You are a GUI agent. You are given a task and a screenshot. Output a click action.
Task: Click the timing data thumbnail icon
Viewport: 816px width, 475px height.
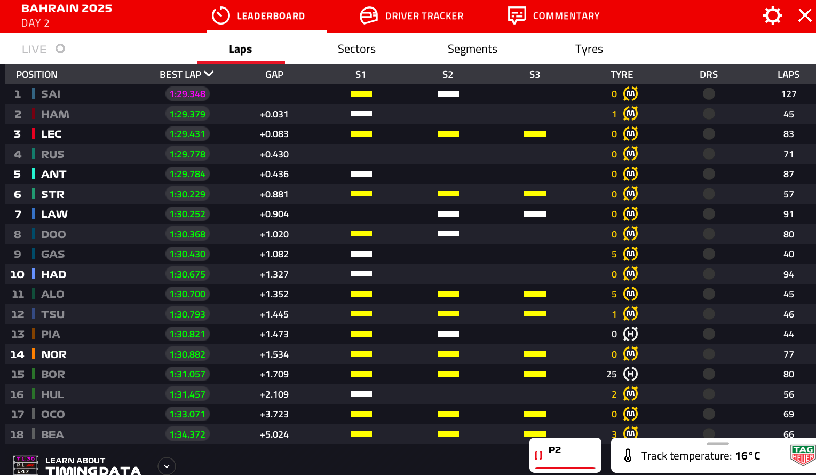tap(26, 465)
